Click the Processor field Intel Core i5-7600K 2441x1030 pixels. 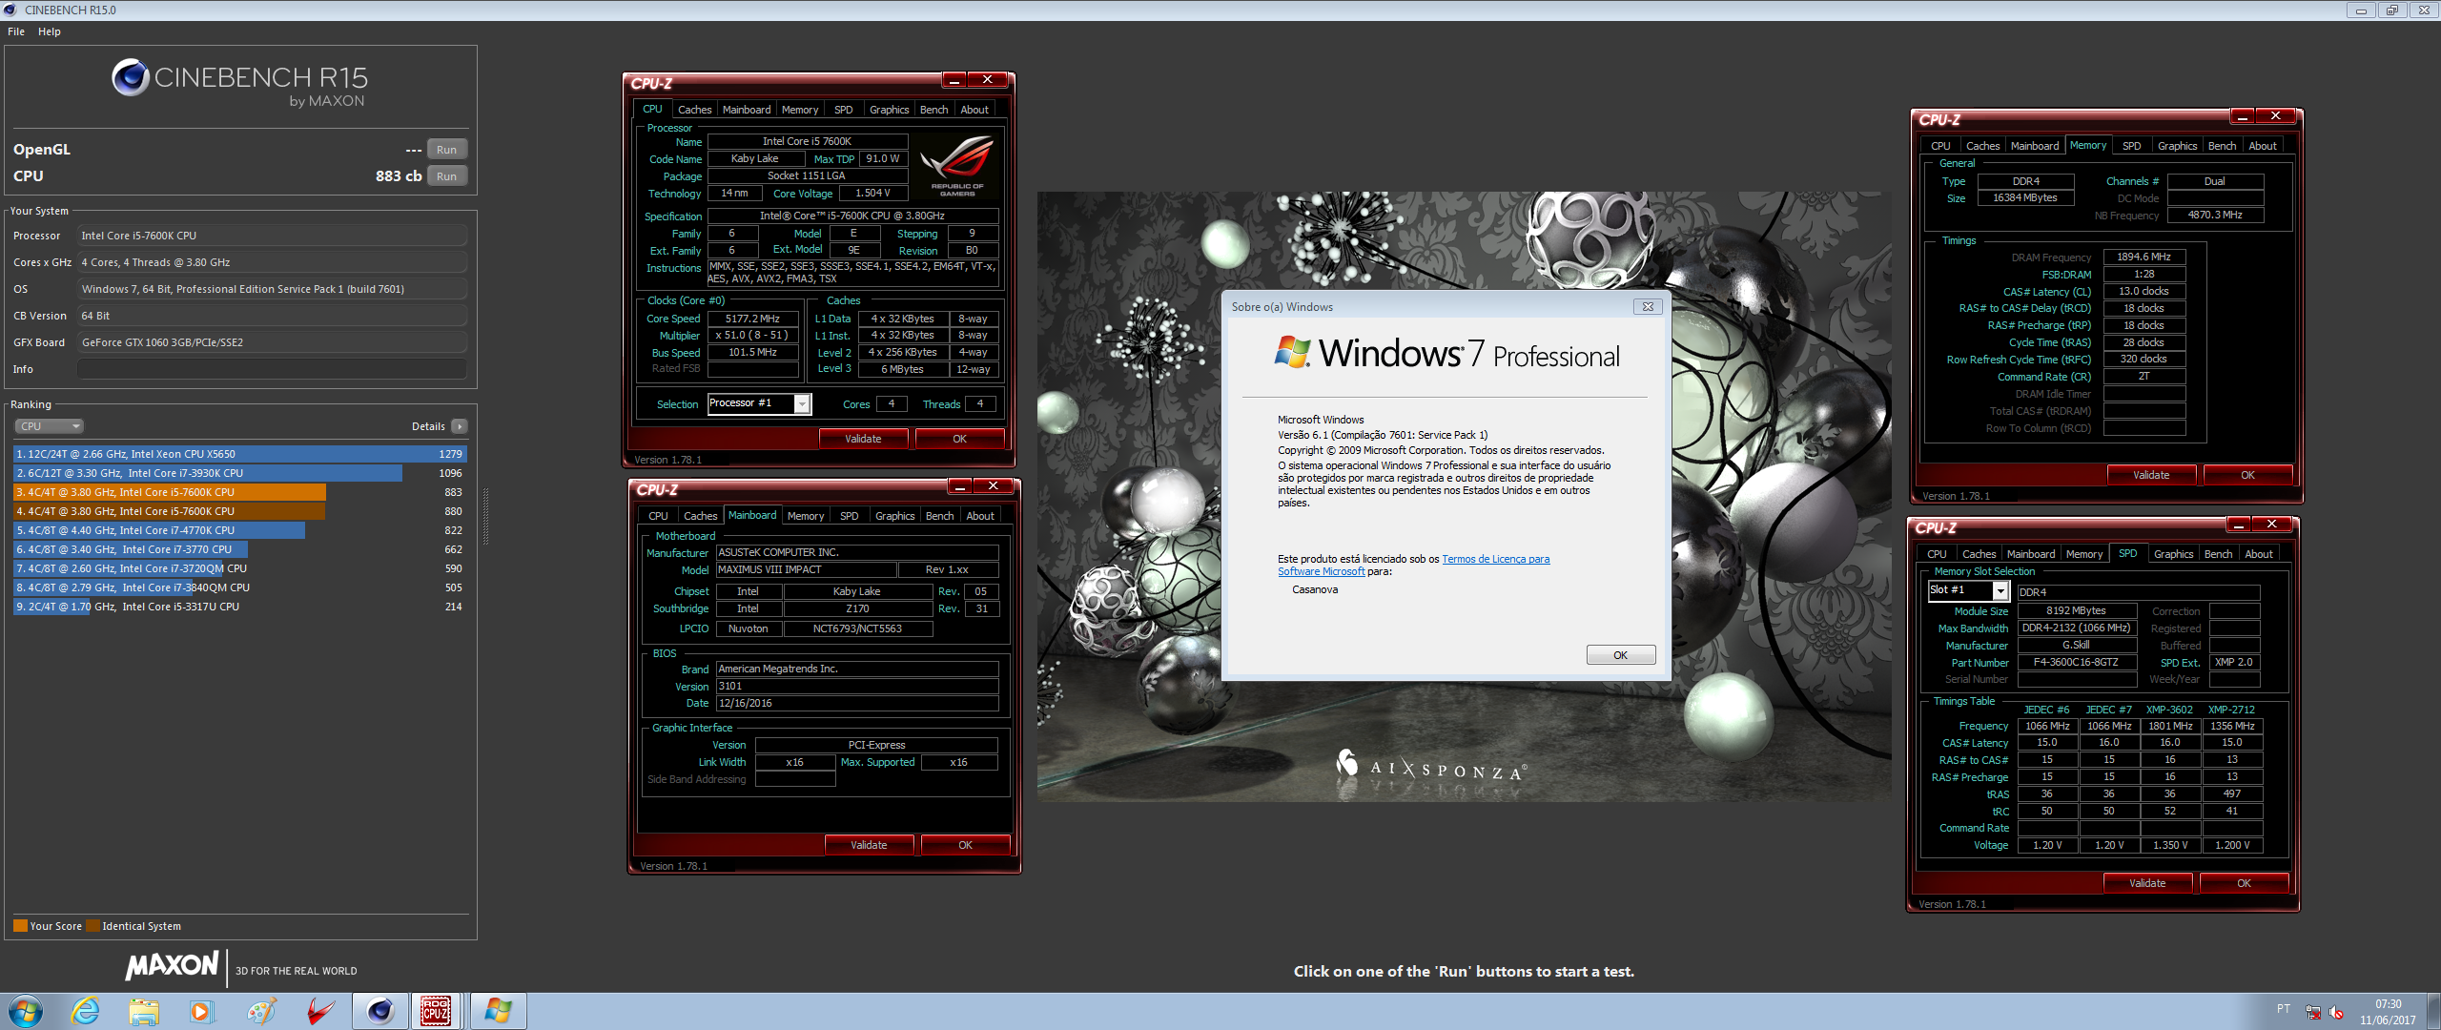tap(273, 236)
